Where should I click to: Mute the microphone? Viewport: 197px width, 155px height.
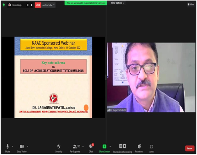[x=8, y=148]
